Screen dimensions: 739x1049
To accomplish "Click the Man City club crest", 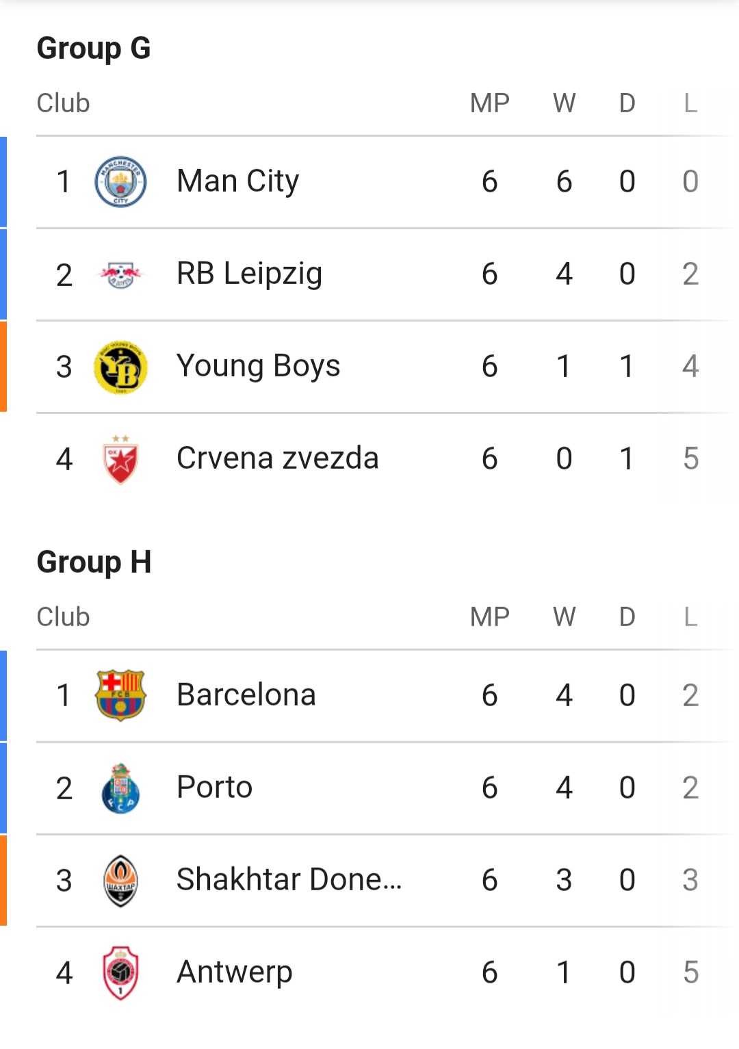I will [x=120, y=182].
